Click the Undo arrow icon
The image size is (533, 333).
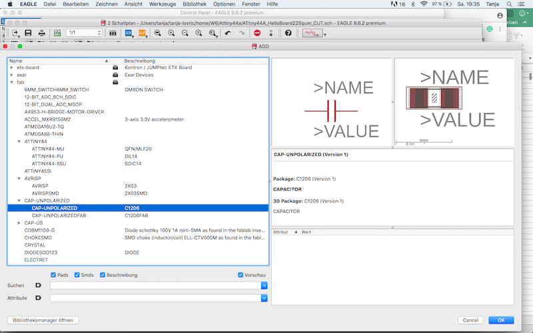tap(228, 33)
